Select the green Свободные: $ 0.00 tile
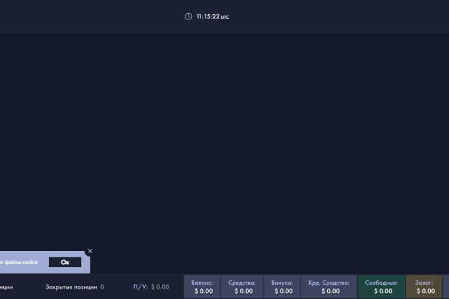Image resolution: width=449 pixels, height=299 pixels. tap(381, 287)
